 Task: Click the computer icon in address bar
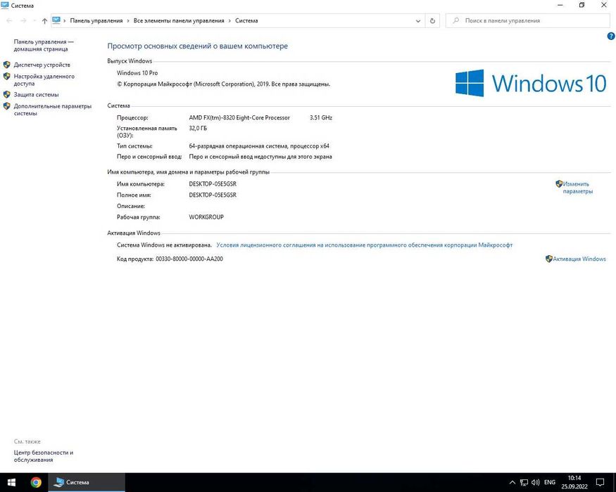(56, 20)
